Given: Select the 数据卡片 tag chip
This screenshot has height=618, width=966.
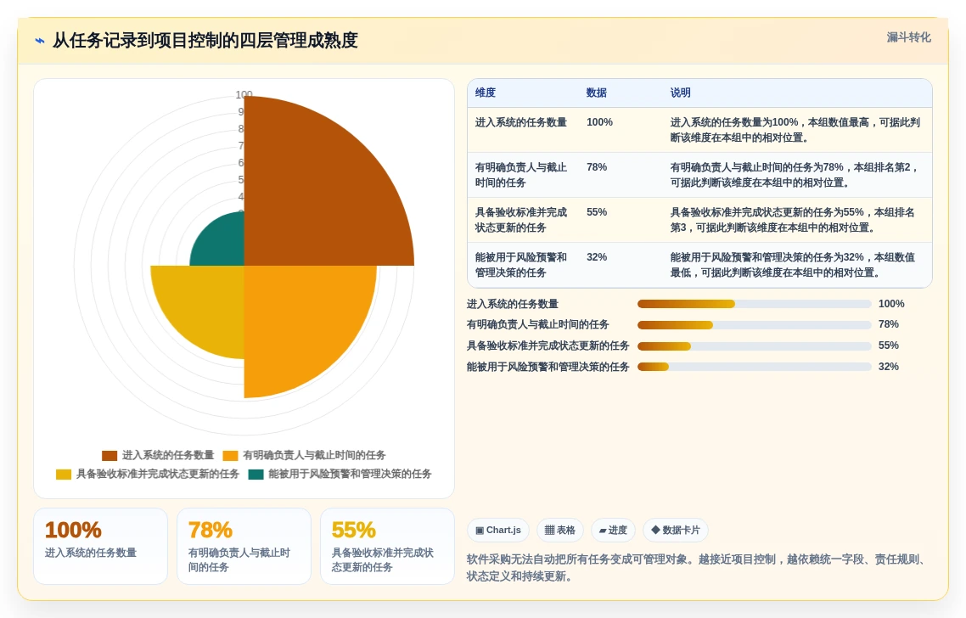Looking at the screenshot, I should click(x=675, y=530).
